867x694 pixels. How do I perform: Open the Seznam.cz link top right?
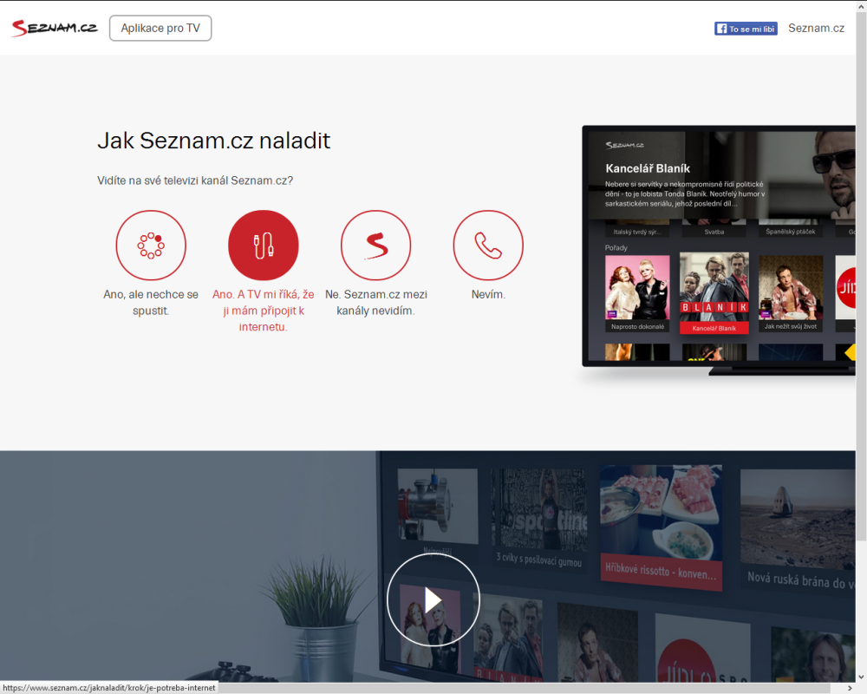[x=816, y=27]
